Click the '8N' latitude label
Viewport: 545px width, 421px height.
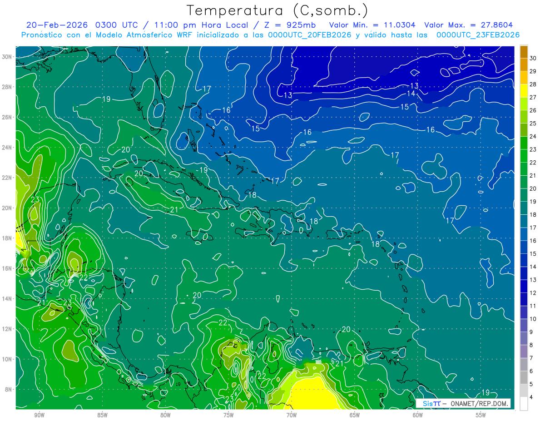point(9,390)
